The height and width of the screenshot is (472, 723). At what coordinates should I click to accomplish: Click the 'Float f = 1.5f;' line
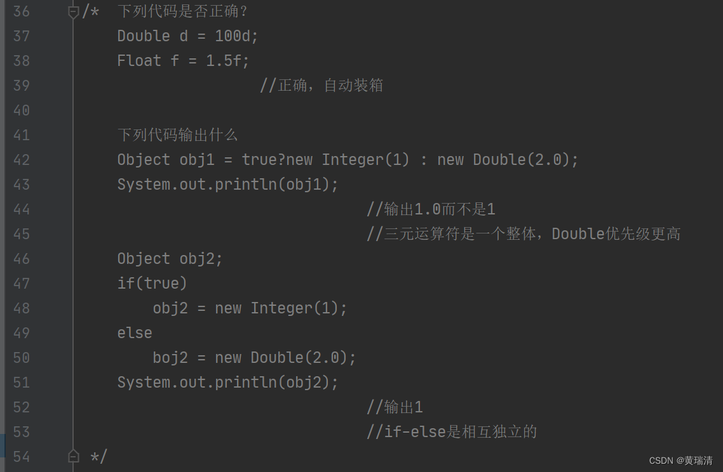pos(183,61)
